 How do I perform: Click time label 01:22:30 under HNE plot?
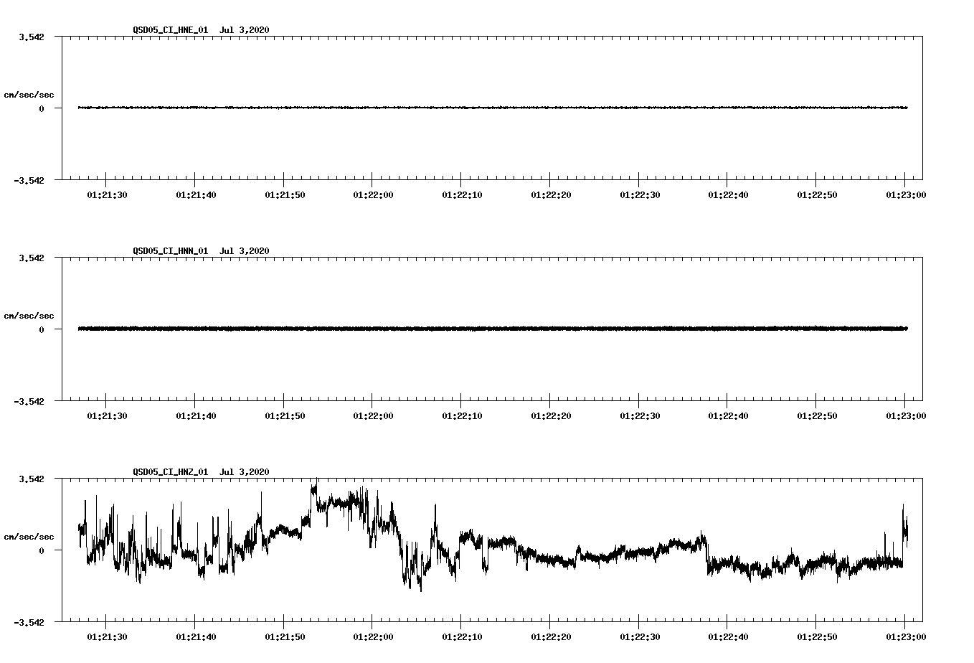coord(640,194)
